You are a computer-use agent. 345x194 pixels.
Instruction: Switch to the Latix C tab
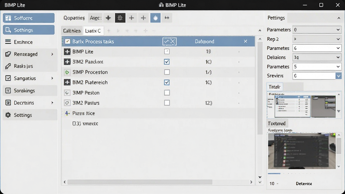pyautogui.click(x=93, y=31)
